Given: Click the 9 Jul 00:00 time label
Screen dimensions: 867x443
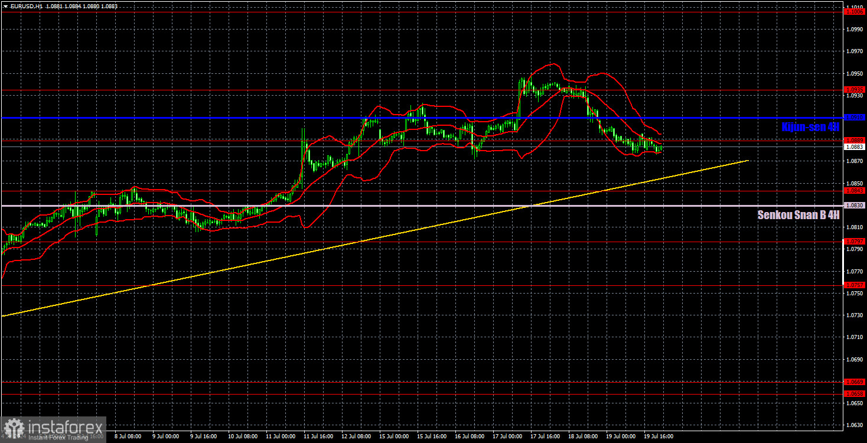Looking at the screenshot, I should coord(164,437).
